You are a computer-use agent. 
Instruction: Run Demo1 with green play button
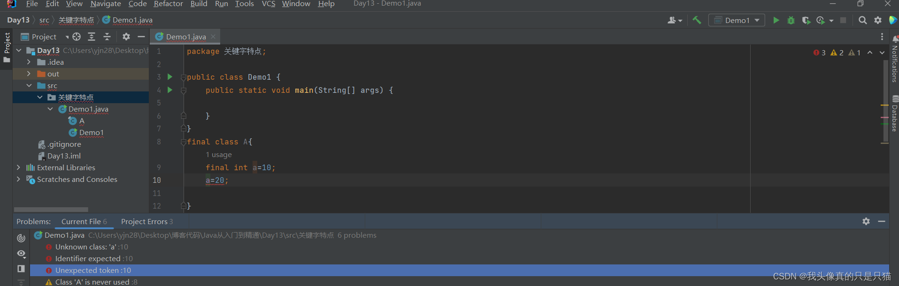click(776, 20)
